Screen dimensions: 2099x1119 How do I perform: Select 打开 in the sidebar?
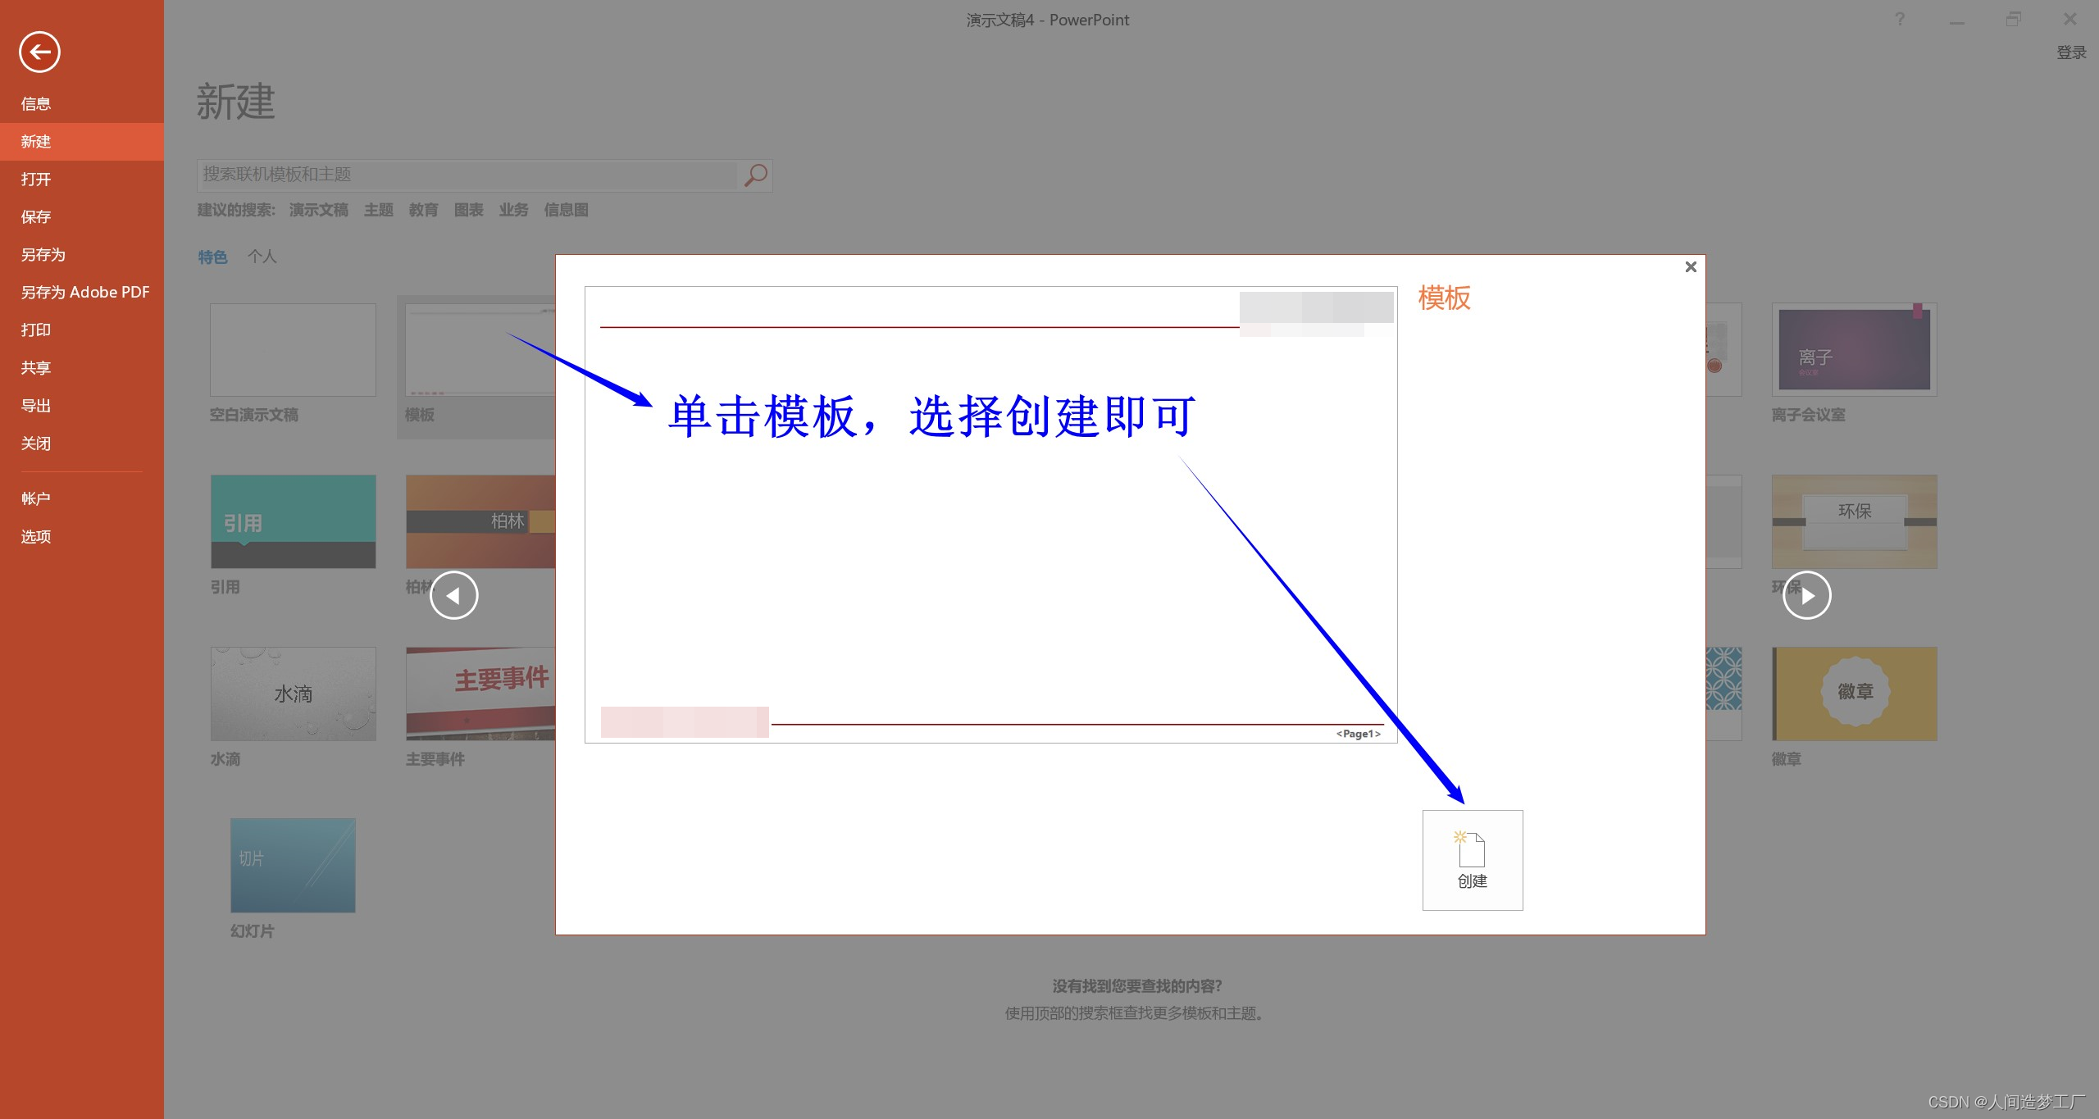point(36,180)
